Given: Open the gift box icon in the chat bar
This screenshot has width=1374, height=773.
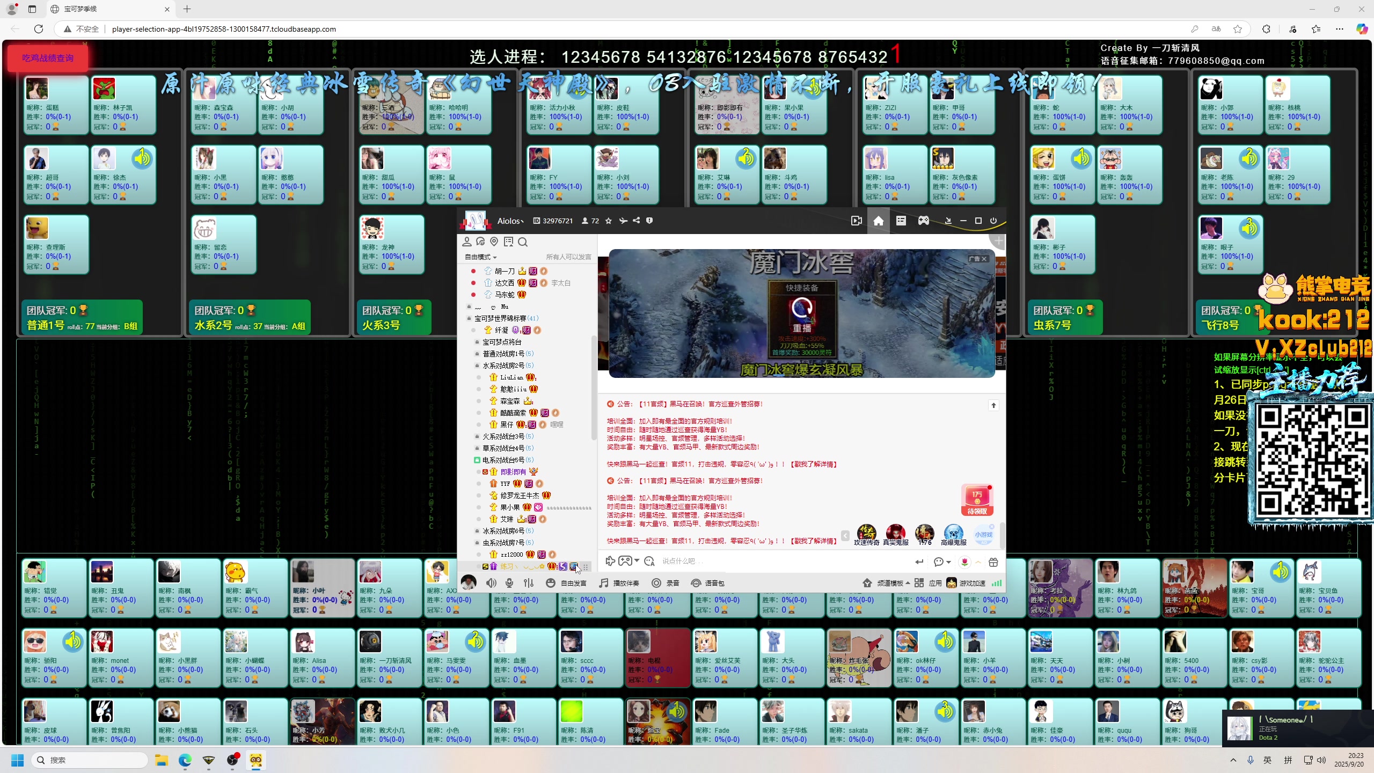Looking at the screenshot, I should pos(993,561).
